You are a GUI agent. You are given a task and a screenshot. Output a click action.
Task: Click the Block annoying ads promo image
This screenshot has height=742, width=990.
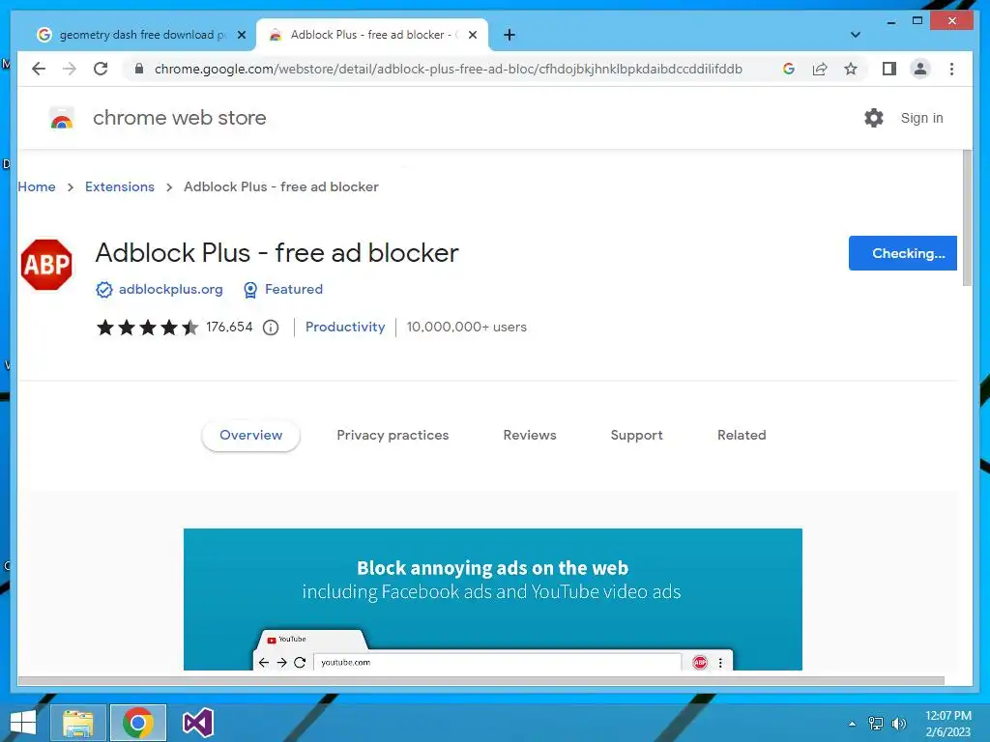point(493,599)
